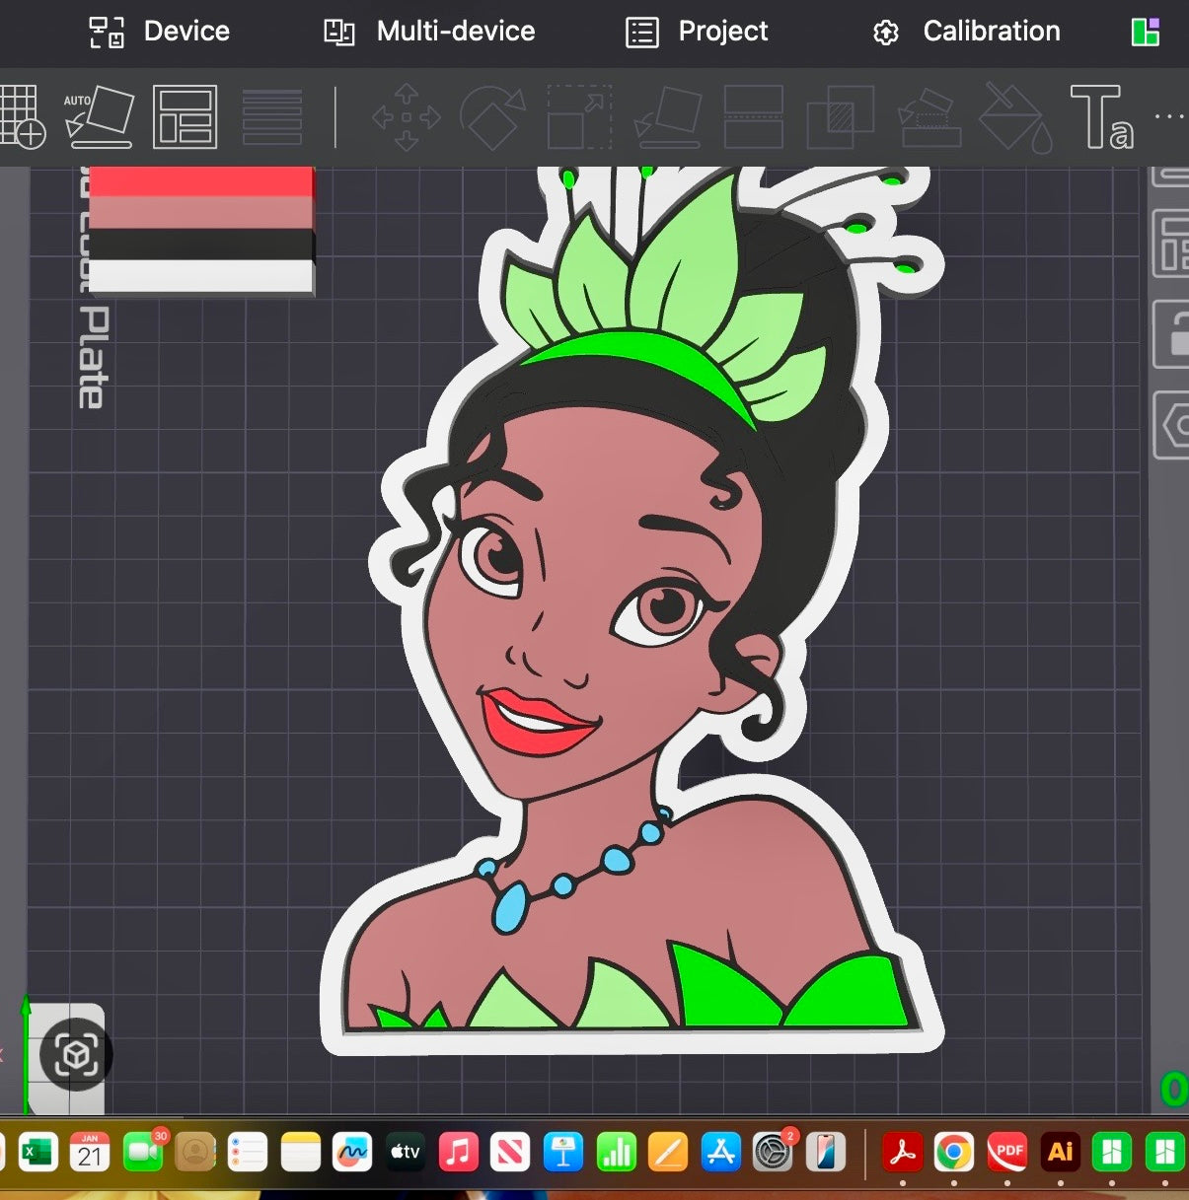Activate the Cut tool
The height and width of the screenshot is (1200, 1189).
pyautogui.click(x=754, y=117)
